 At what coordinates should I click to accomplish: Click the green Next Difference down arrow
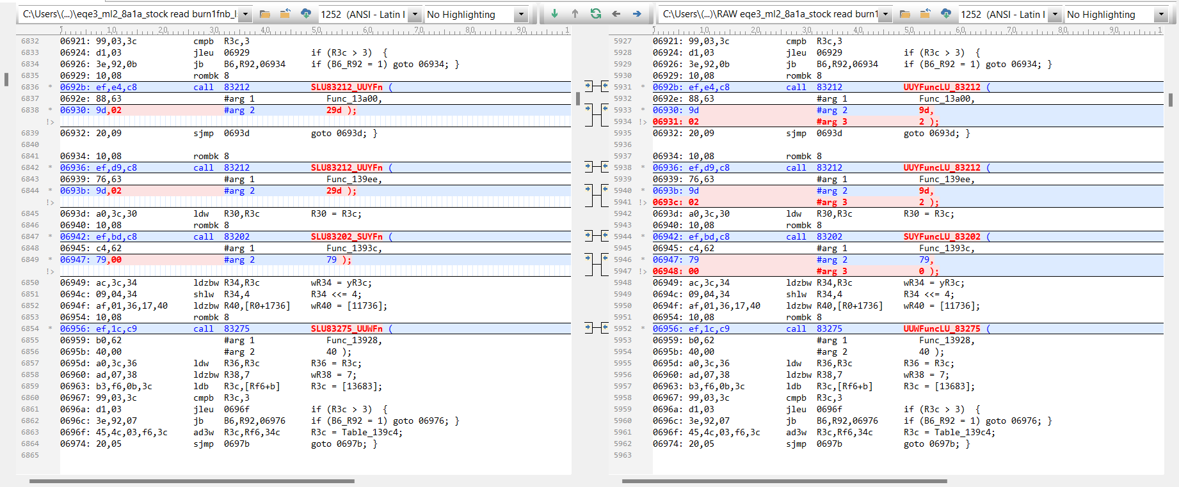[554, 13]
